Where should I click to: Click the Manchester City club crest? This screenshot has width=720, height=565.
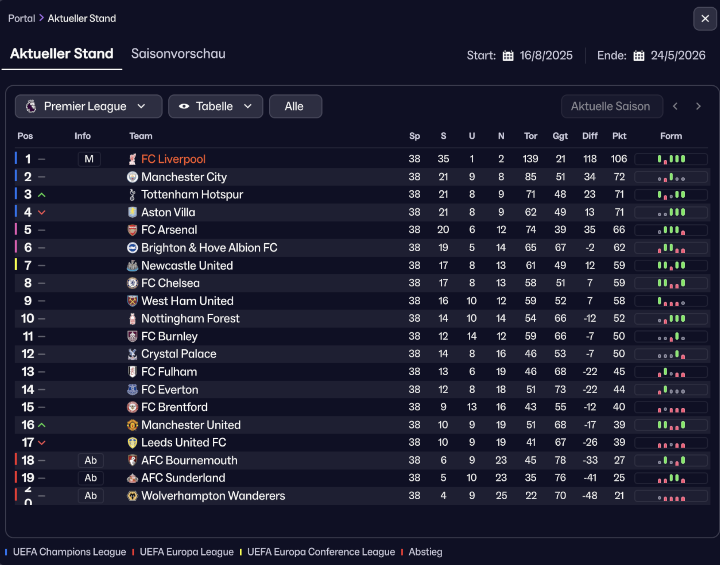pos(133,177)
